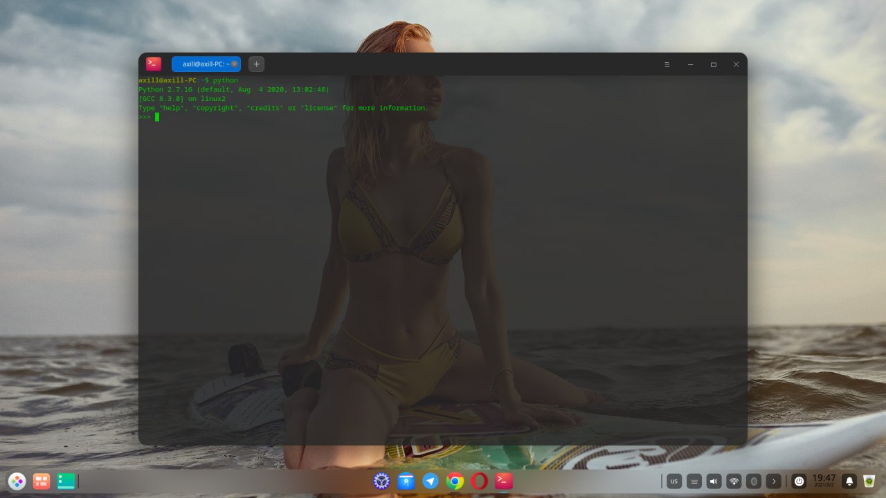Click the 'Type "help"' information line
886x498 pixels.
point(284,108)
